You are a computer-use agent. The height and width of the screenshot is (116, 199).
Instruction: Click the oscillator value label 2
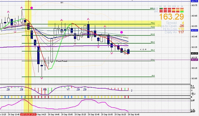(131, 91)
